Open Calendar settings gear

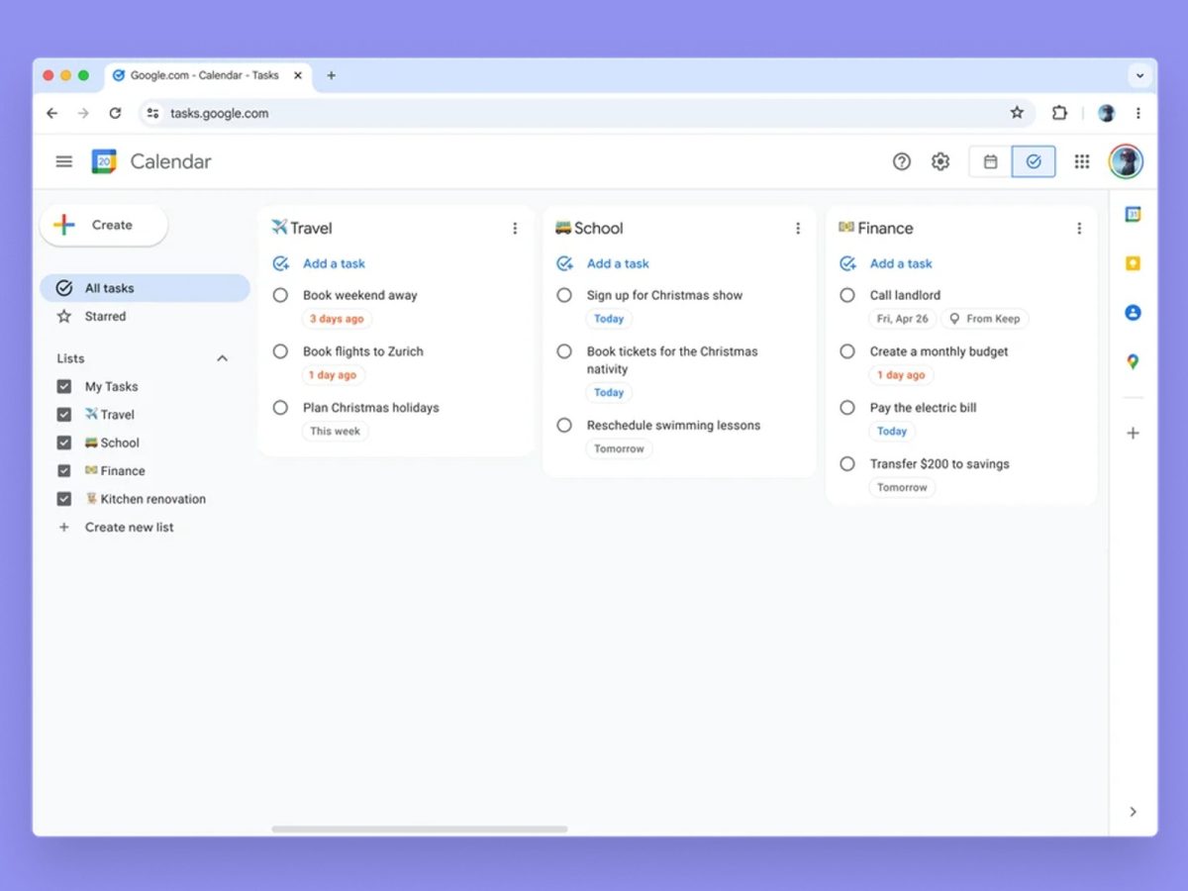click(x=940, y=161)
